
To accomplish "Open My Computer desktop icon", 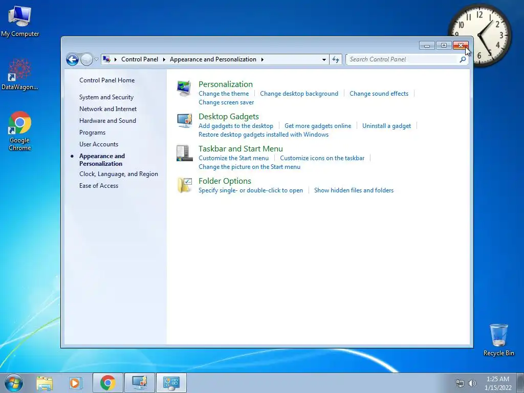I will point(20,21).
